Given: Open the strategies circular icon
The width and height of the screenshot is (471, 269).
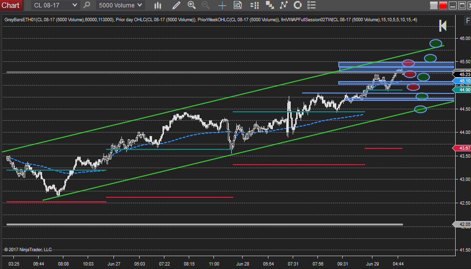Looking at the screenshot, I should 297,5.
